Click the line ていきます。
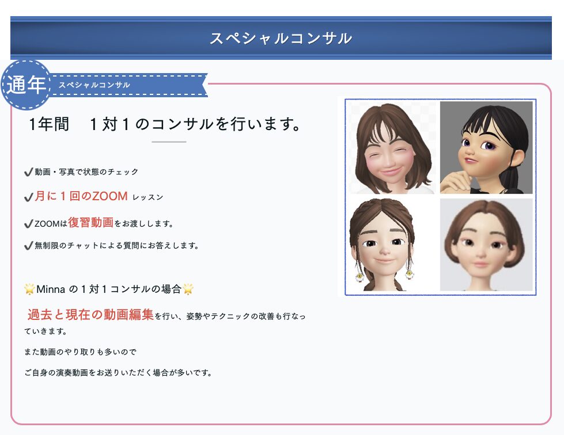Screen dimensions: 564x435 [46, 331]
